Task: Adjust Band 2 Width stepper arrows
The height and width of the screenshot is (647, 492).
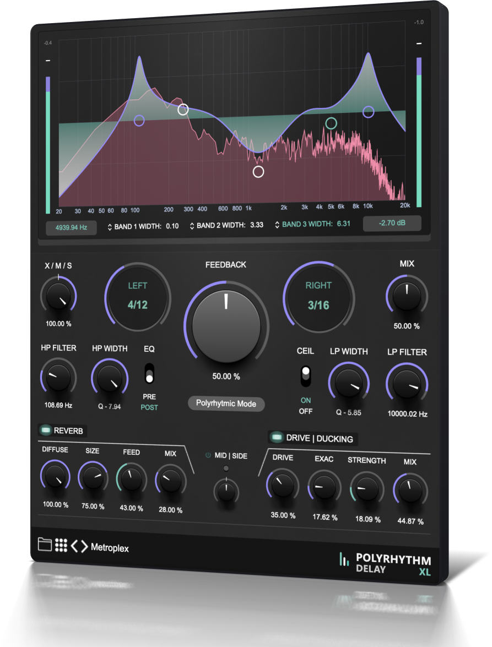Action: click(192, 226)
